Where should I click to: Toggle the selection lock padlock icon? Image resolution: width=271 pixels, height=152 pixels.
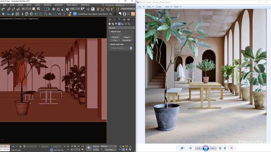coord(20,147)
